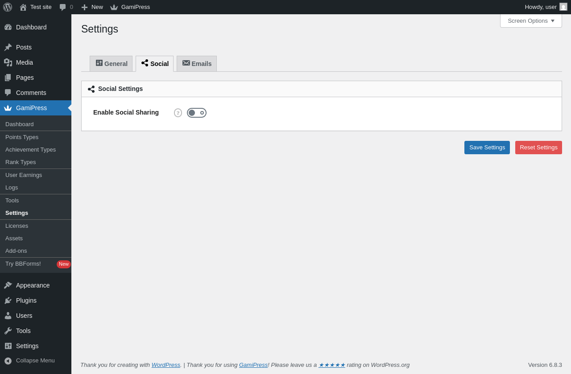Image resolution: width=571 pixels, height=374 pixels.
Task: Enable Social Sharing toggle switch
Action: coord(197,113)
